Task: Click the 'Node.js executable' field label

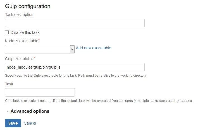Action: coord(21,41)
